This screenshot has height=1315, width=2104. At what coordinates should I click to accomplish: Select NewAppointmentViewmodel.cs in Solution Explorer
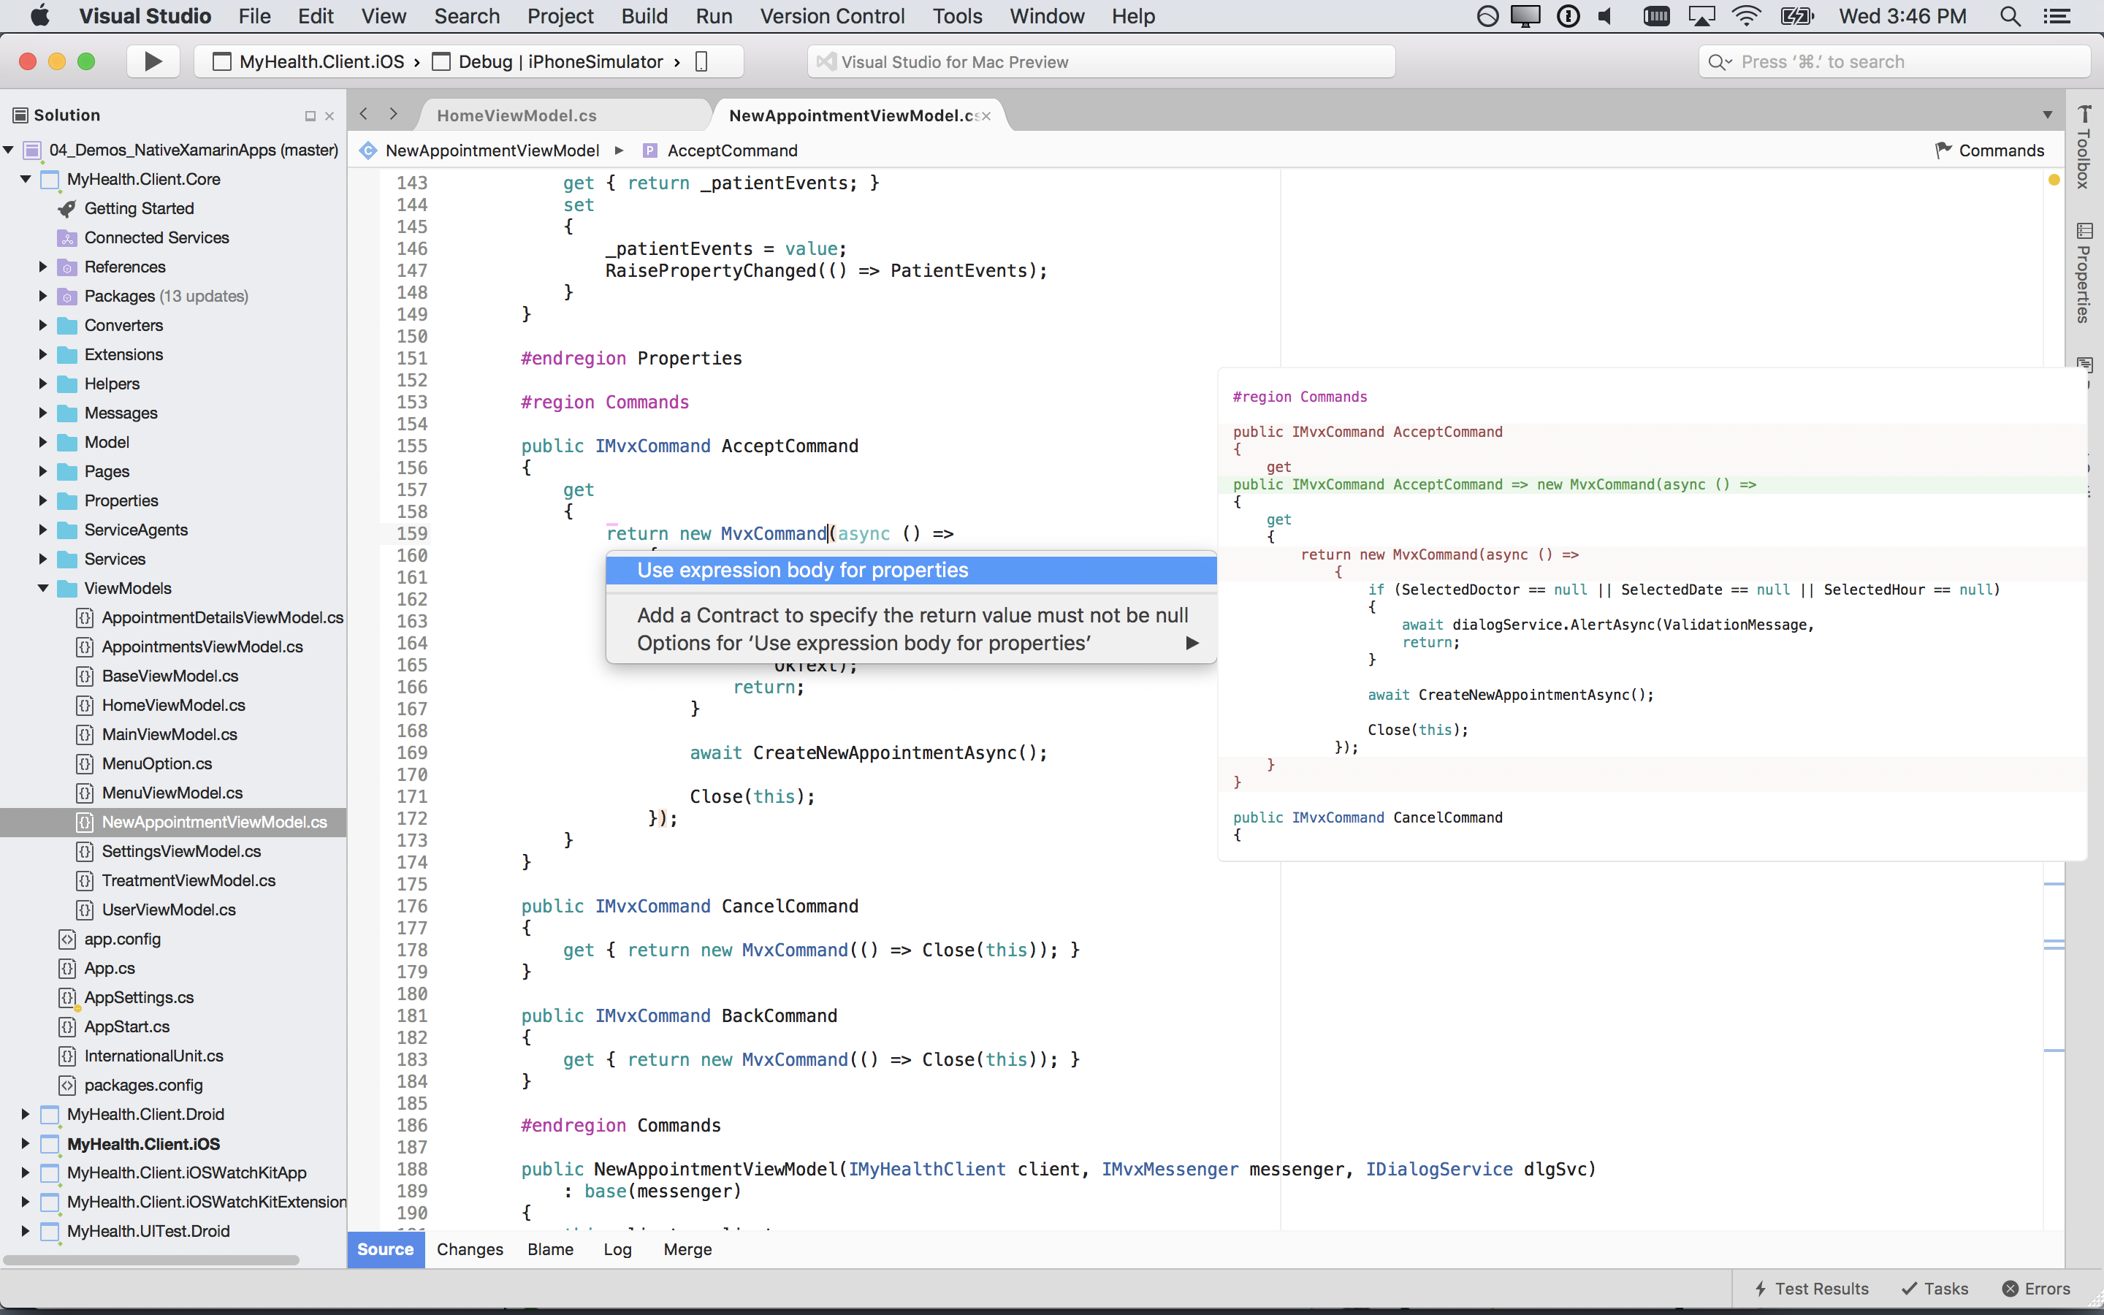tap(213, 821)
